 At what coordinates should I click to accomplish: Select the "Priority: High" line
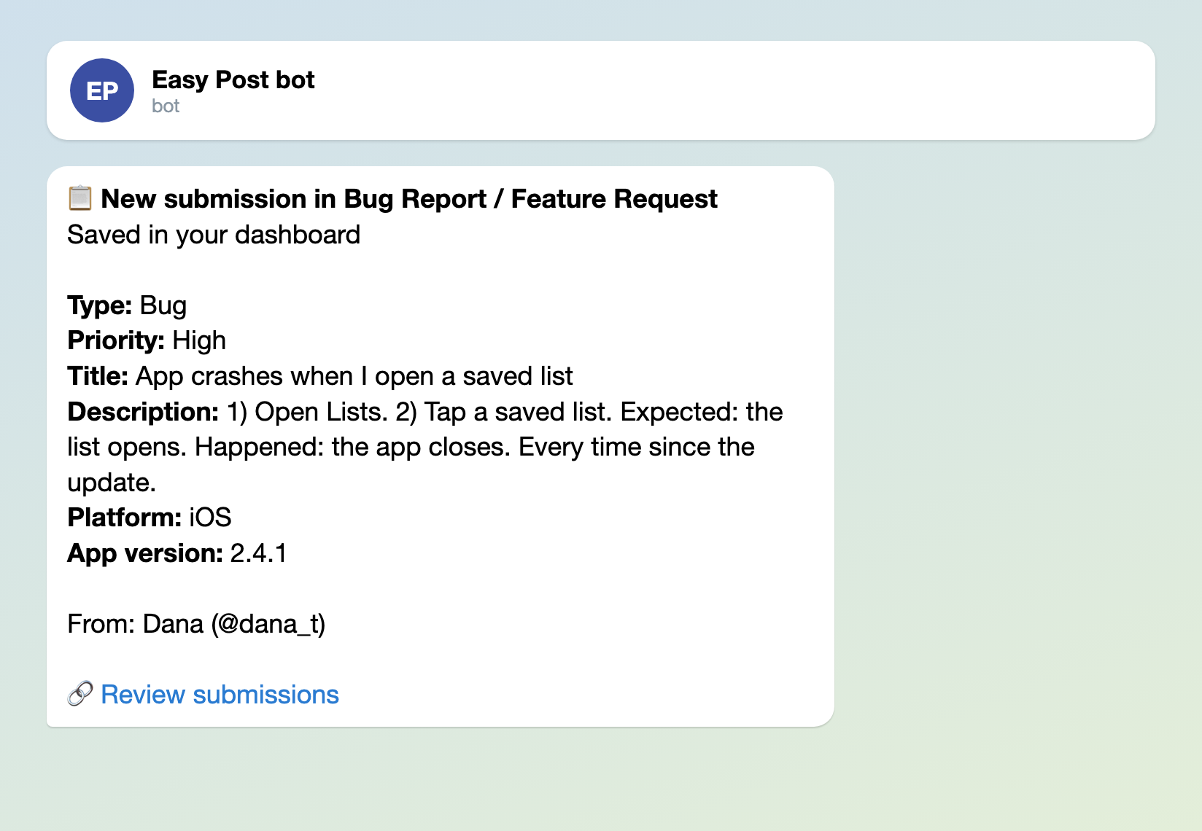(x=147, y=340)
